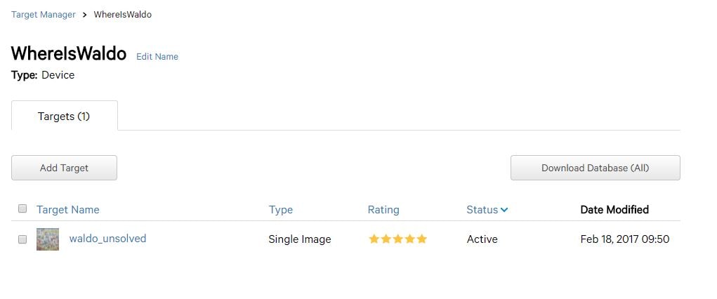Screen dimensions: 717x299
Task: Sort by Target Name column
Action: (67, 209)
